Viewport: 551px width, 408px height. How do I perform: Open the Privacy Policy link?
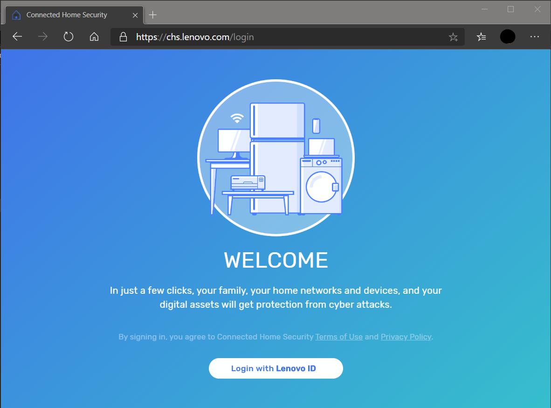(406, 337)
